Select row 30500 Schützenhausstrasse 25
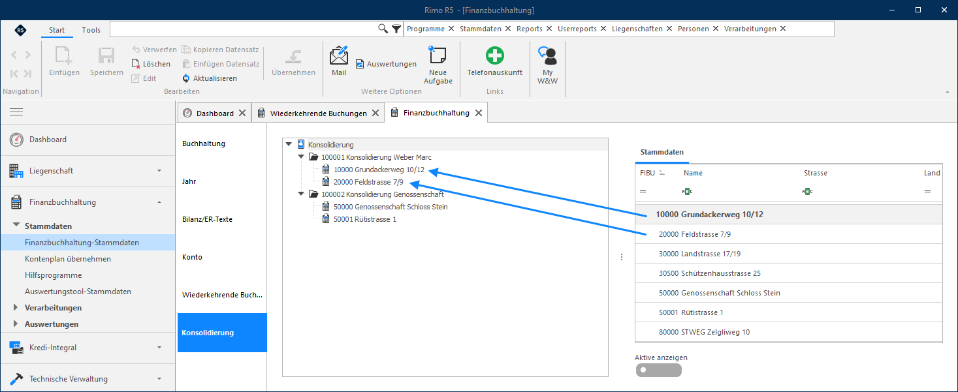 tap(788, 273)
